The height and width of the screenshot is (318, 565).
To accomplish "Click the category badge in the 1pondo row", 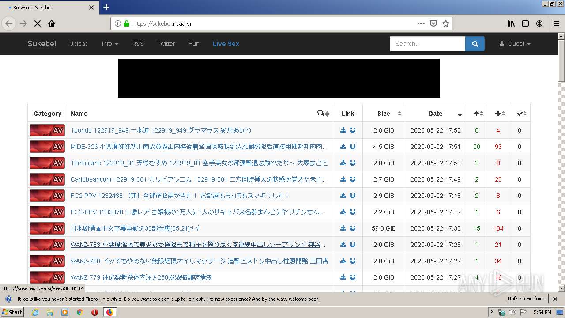I will [x=47, y=130].
